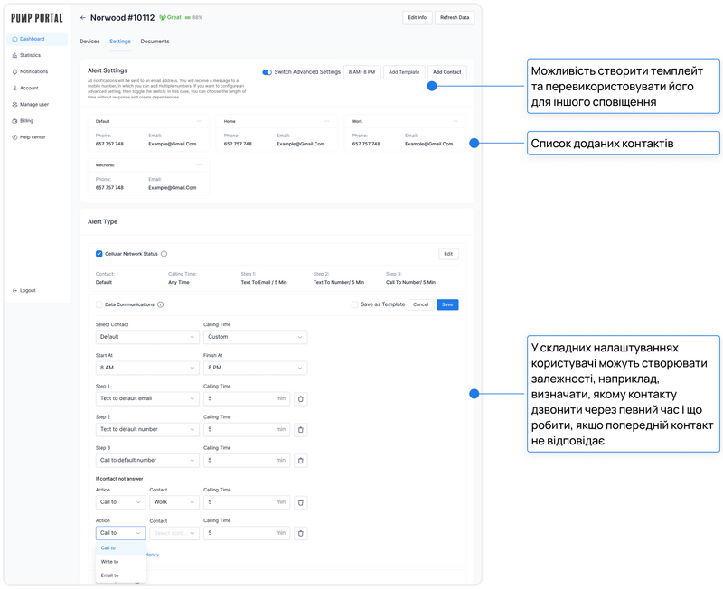Toggle the Switch Advanced Settings switch
The image size is (723, 589).
coord(267,72)
